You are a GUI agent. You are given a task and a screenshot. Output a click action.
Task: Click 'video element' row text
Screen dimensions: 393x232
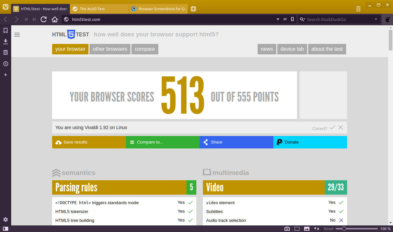point(220,203)
